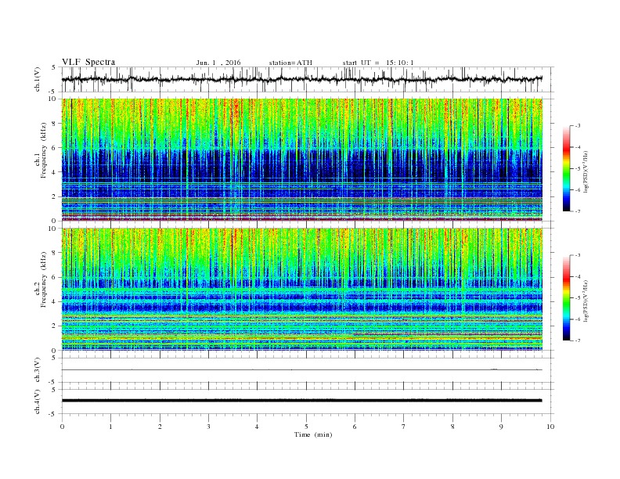
Task: Click the ch.2 spectrogram plot area
Action: pos(301,290)
